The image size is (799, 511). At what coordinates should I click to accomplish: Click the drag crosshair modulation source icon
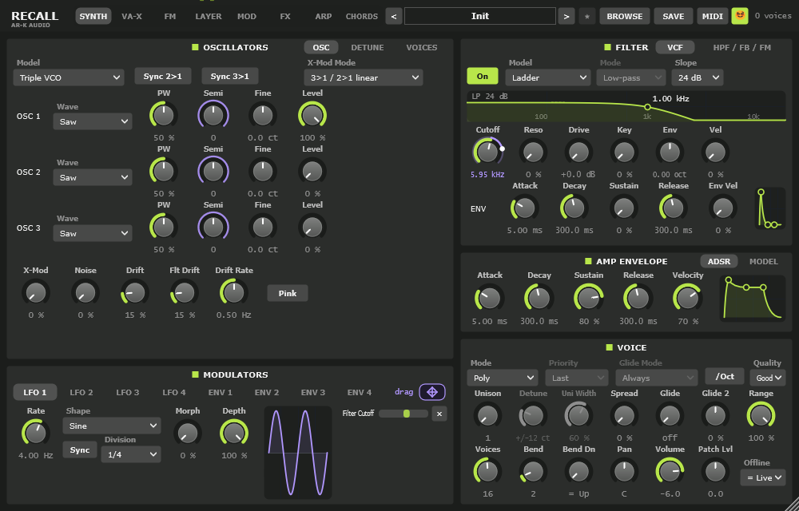[432, 392]
